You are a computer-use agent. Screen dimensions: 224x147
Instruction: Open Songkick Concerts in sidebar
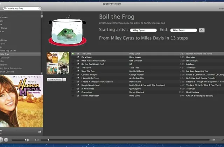point(7,72)
